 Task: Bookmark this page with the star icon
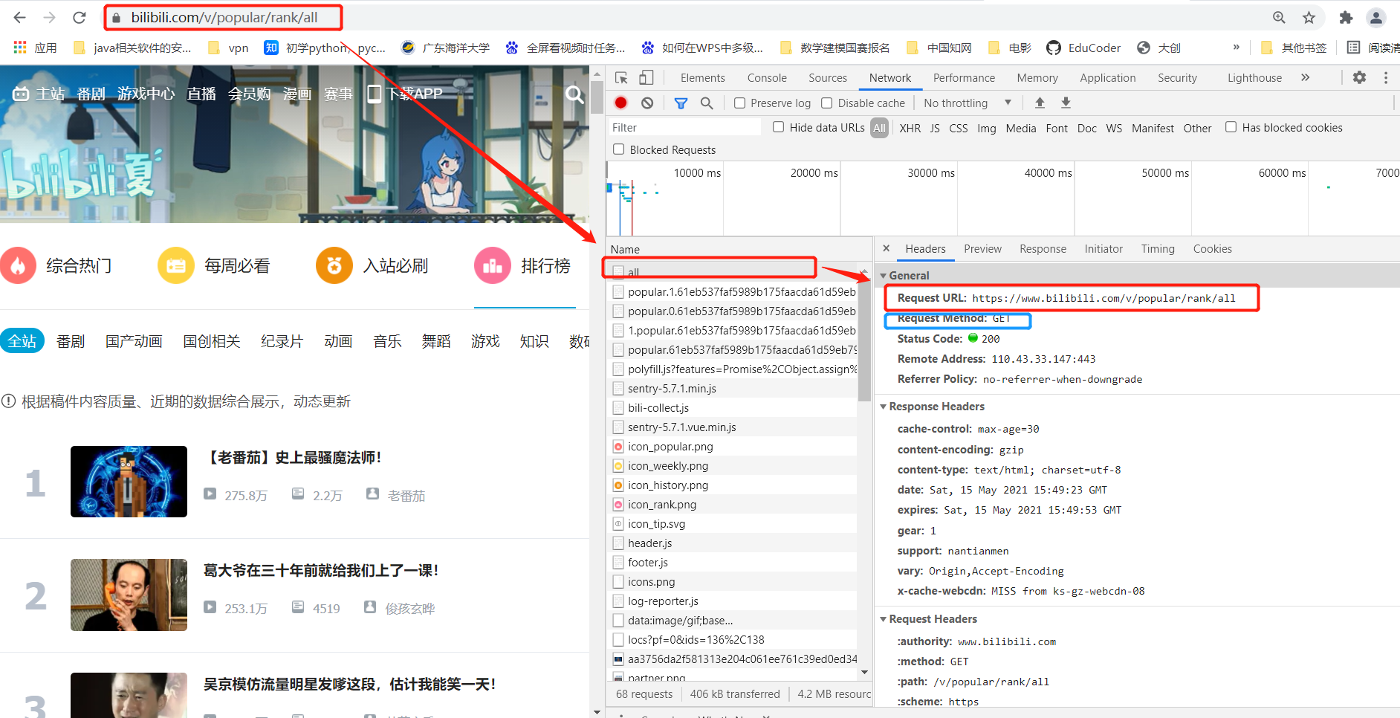click(x=1309, y=17)
